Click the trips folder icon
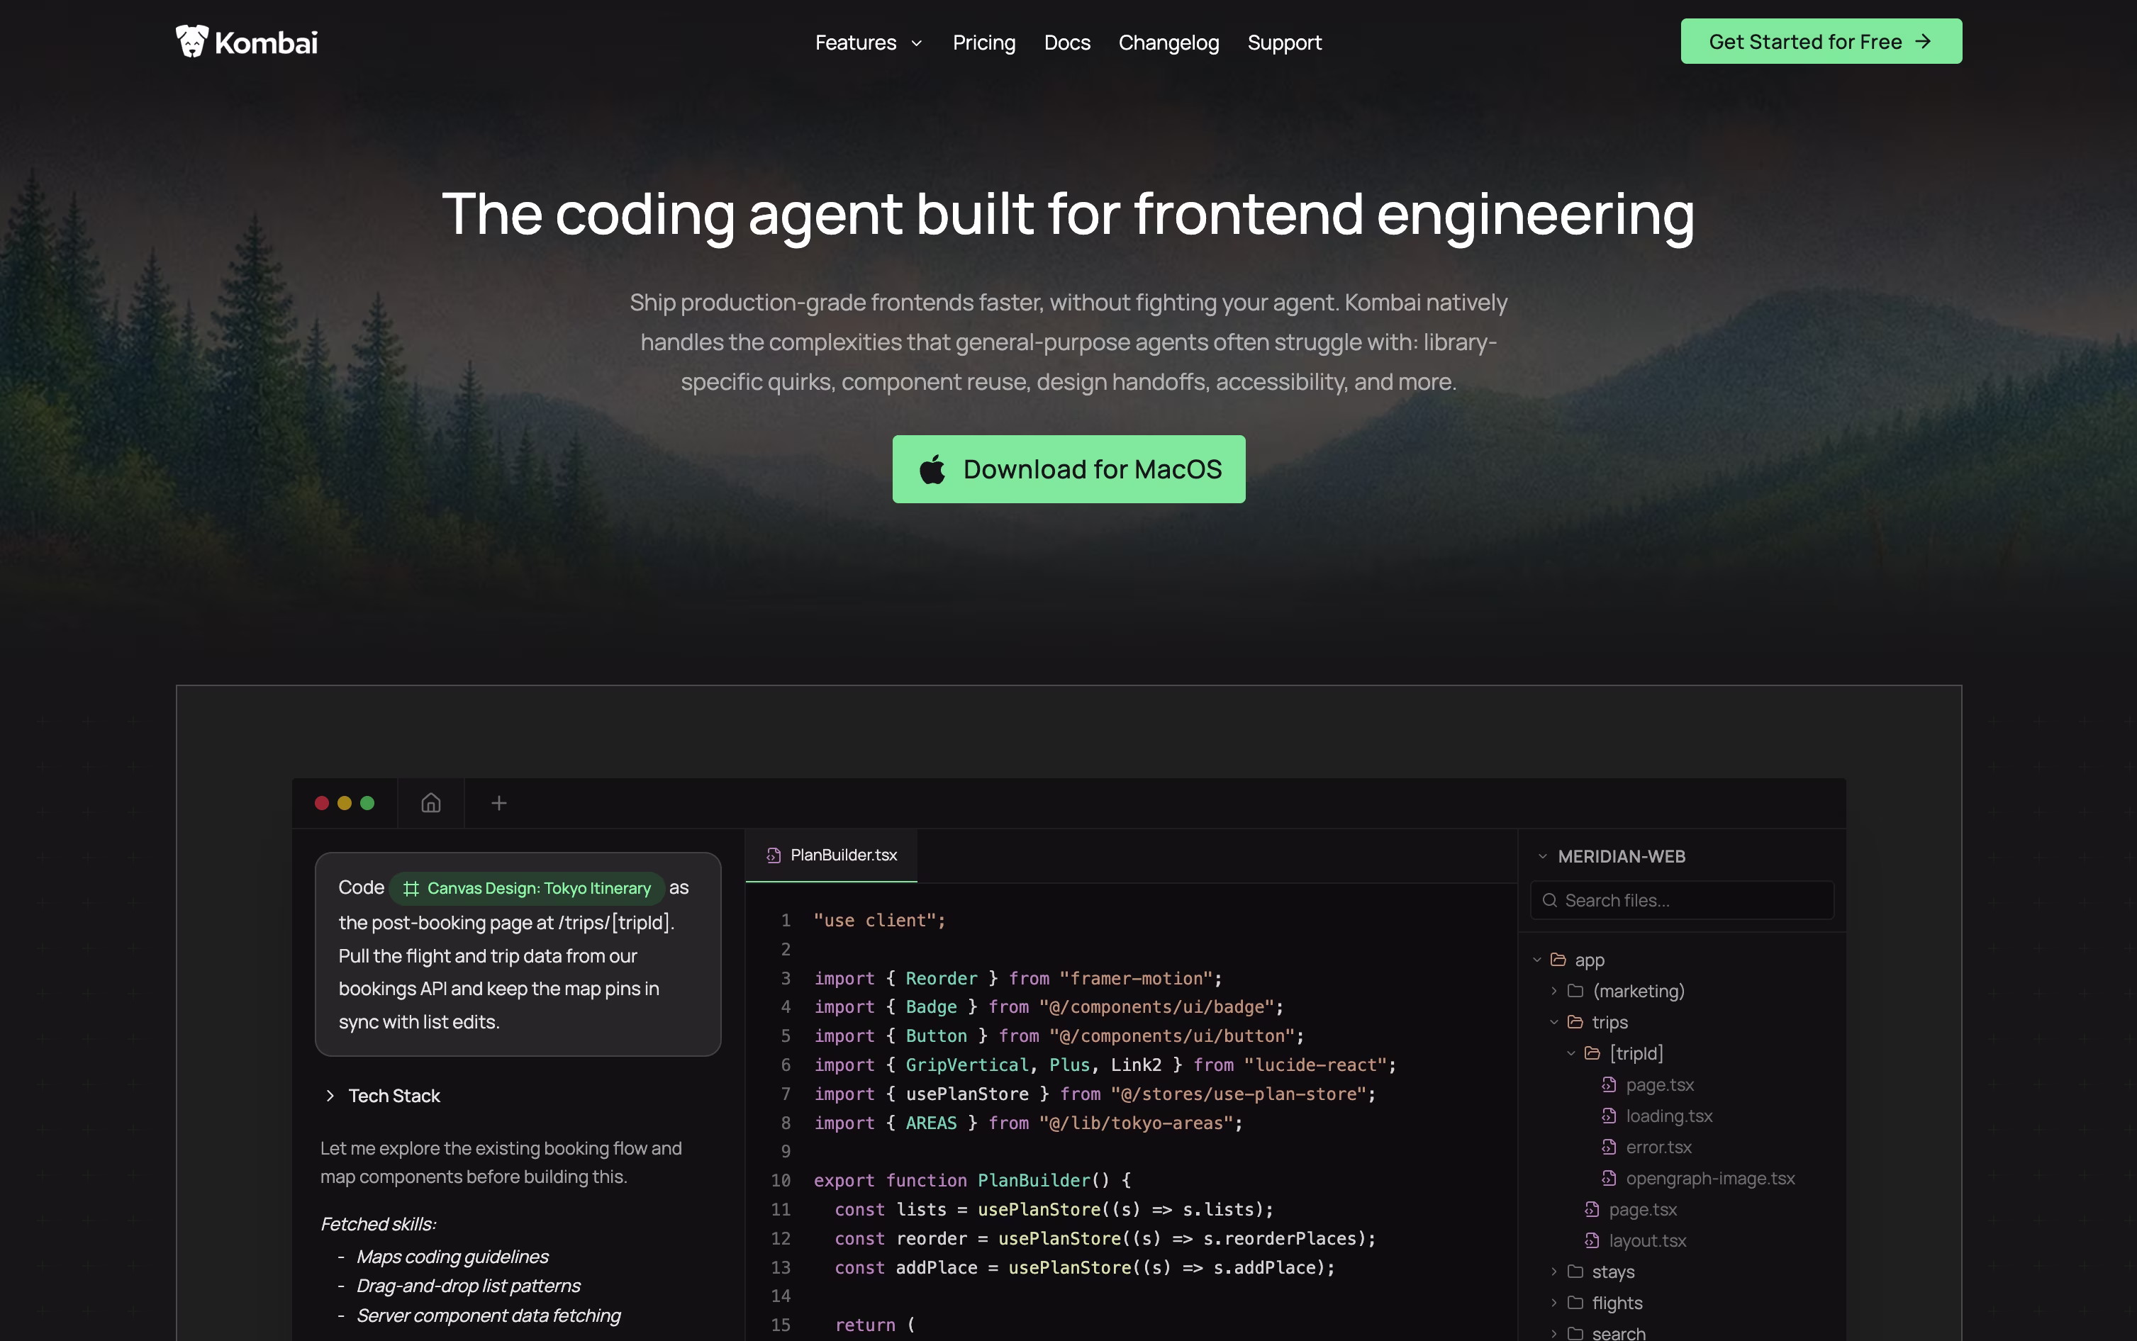Image resolution: width=2137 pixels, height=1341 pixels. [x=1575, y=1022]
